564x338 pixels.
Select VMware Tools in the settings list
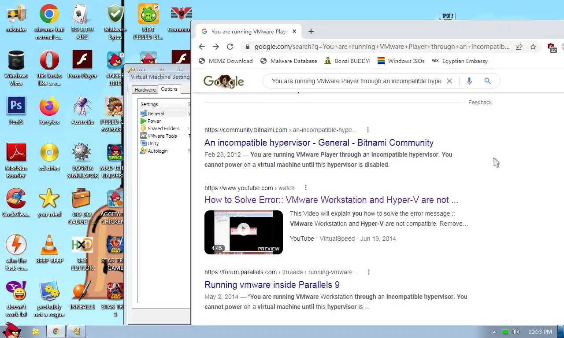pyautogui.click(x=159, y=136)
